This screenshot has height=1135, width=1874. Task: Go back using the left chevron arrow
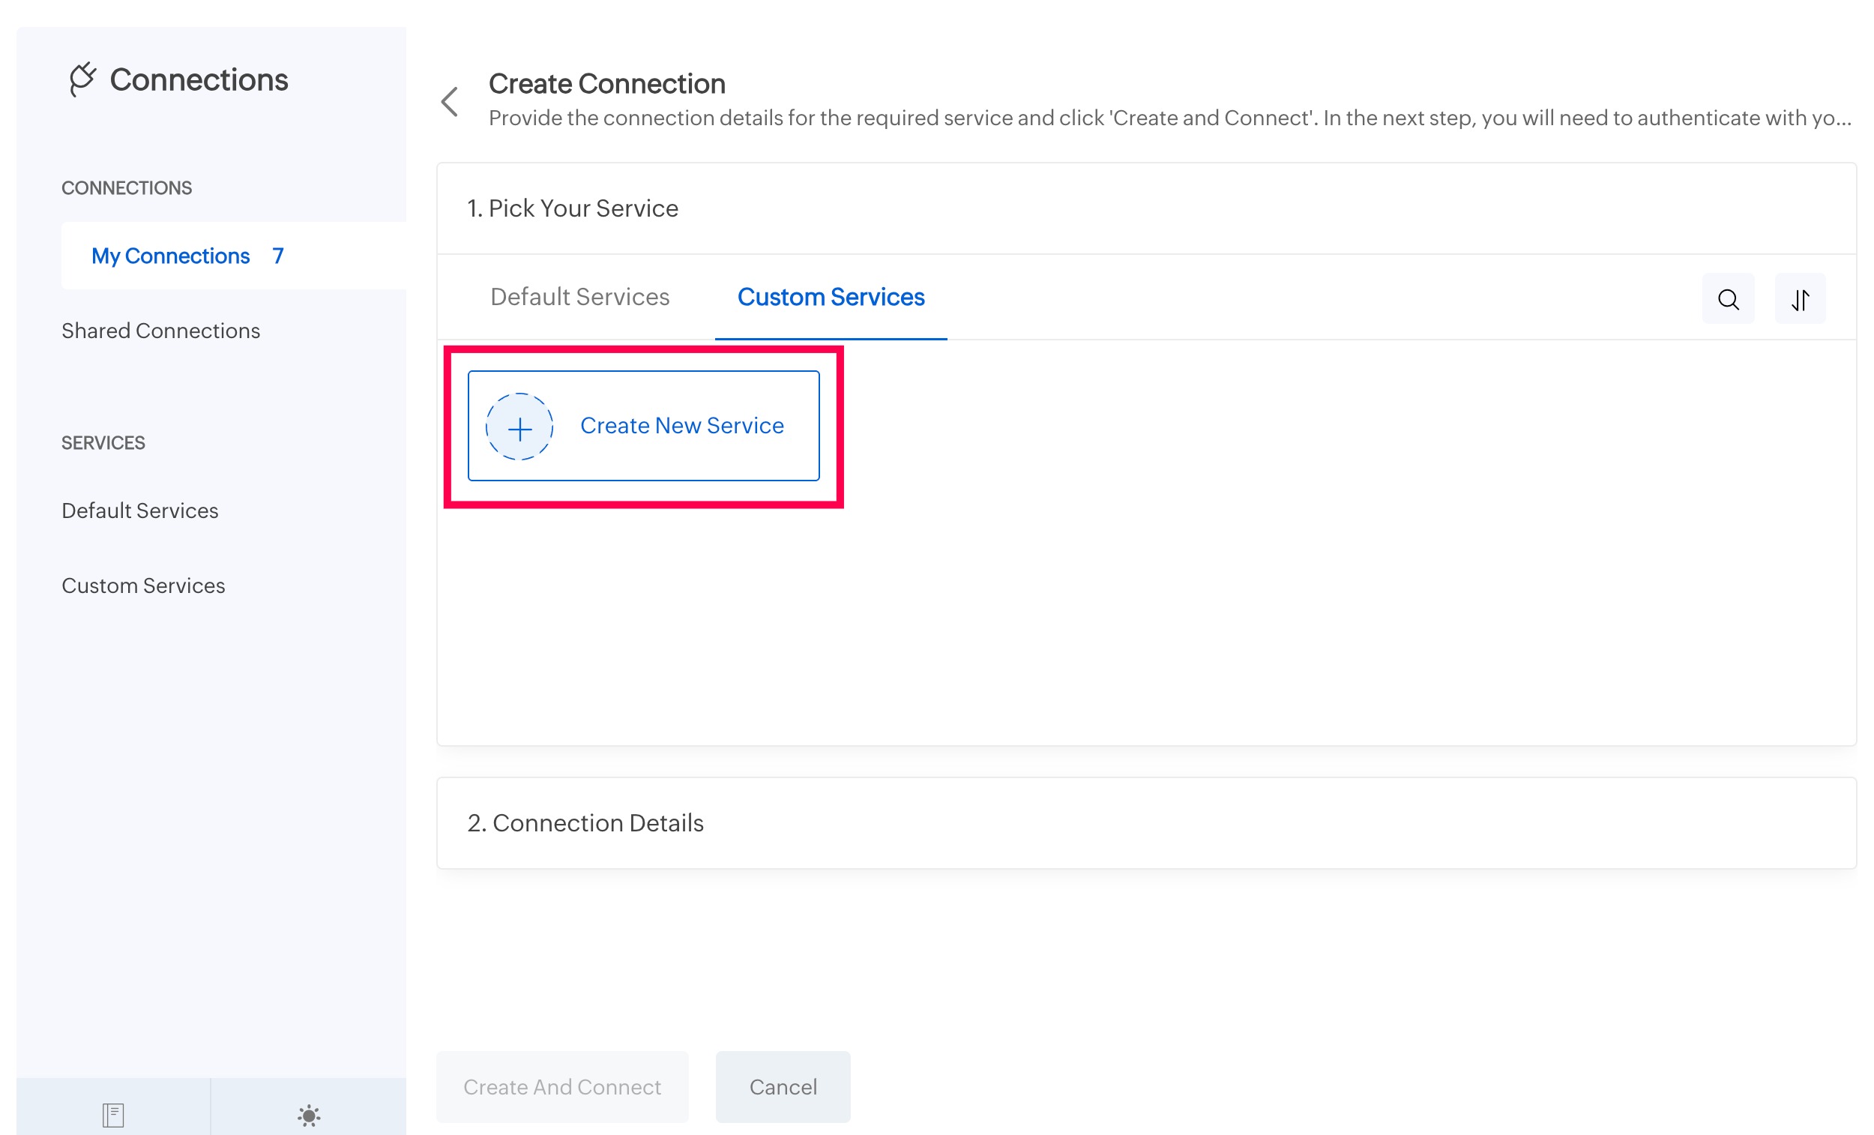pyautogui.click(x=450, y=101)
